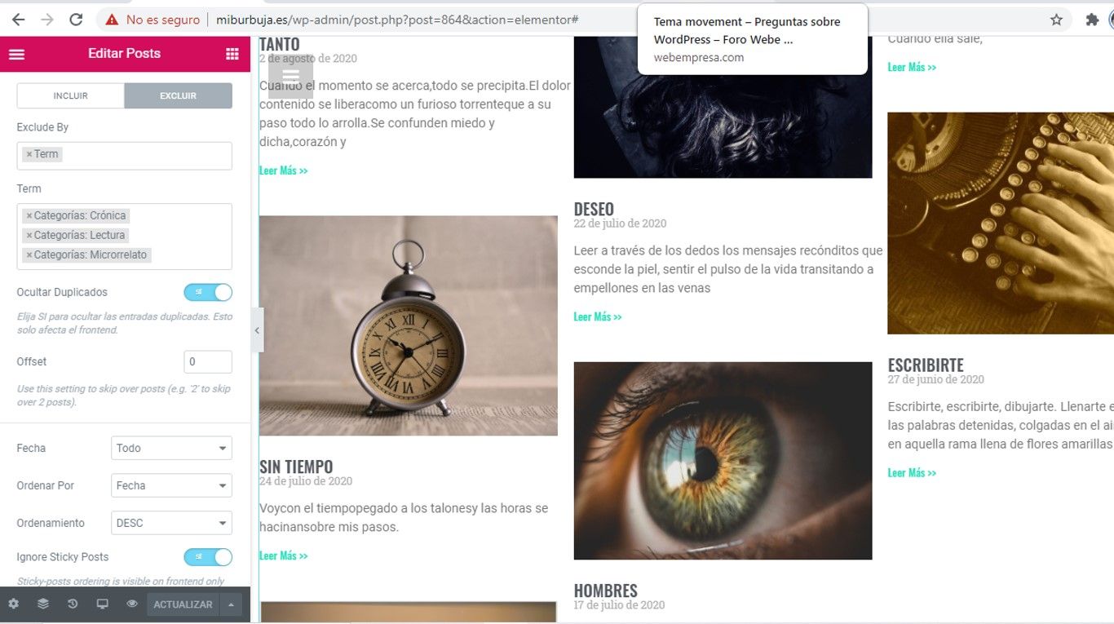Open the Ordenar Por dropdown
Screen dimensions: 1114x624
point(171,485)
